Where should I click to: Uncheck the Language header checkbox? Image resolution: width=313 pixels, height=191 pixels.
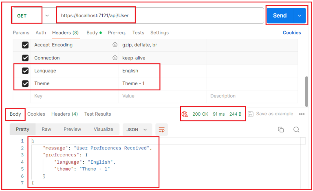[25, 70]
